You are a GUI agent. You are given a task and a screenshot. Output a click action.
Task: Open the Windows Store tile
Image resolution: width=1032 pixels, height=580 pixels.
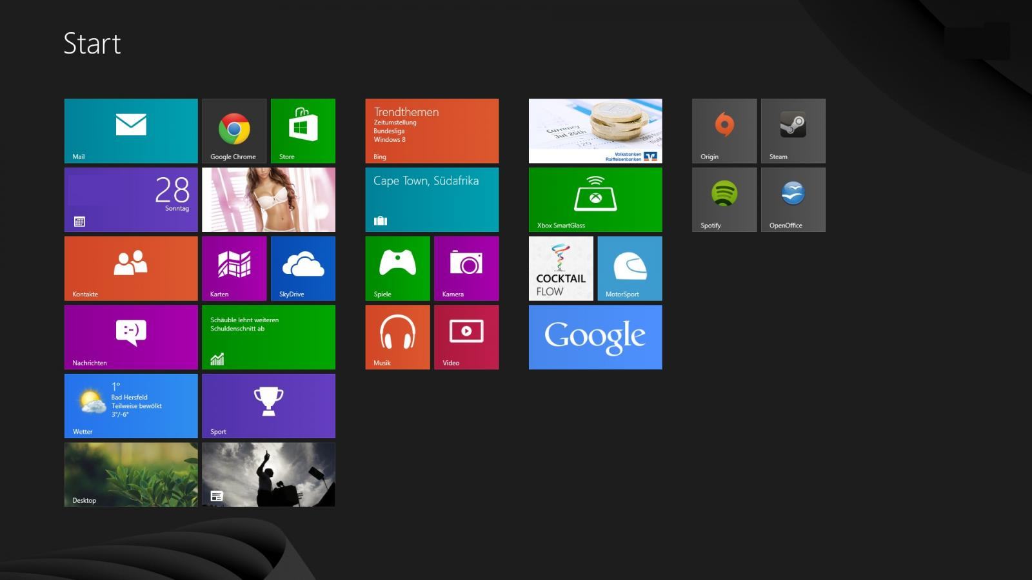coord(303,131)
